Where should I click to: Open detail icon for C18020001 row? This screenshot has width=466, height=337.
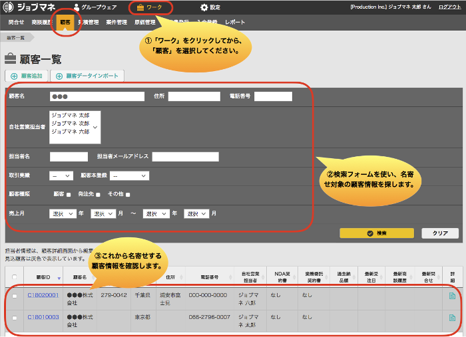point(452,296)
